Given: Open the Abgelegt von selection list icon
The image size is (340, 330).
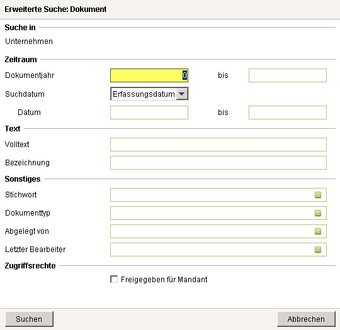Looking at the screenshot, I should [x=318, y=231].
